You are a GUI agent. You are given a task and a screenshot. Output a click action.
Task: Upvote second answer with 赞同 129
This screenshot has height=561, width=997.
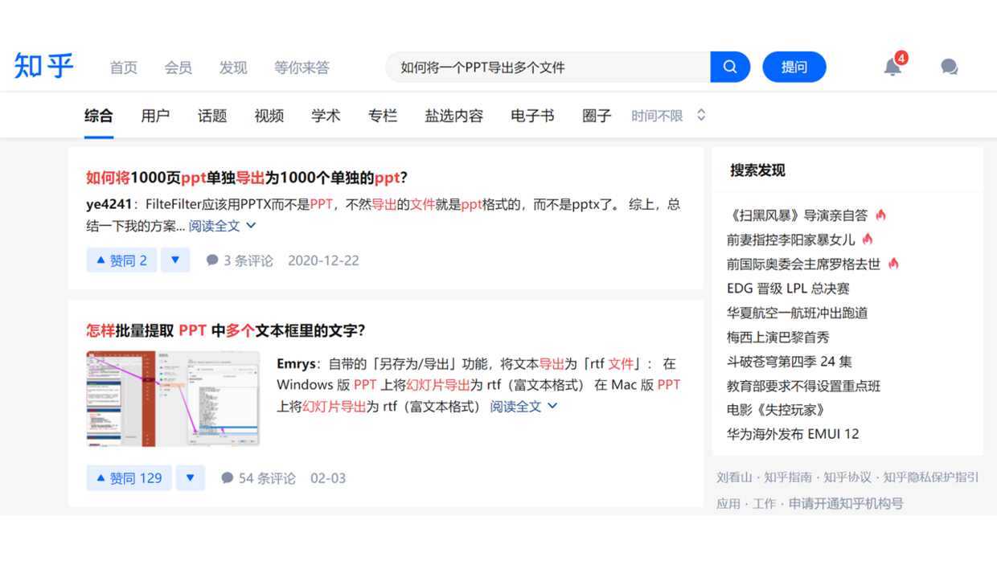[129, 478]
